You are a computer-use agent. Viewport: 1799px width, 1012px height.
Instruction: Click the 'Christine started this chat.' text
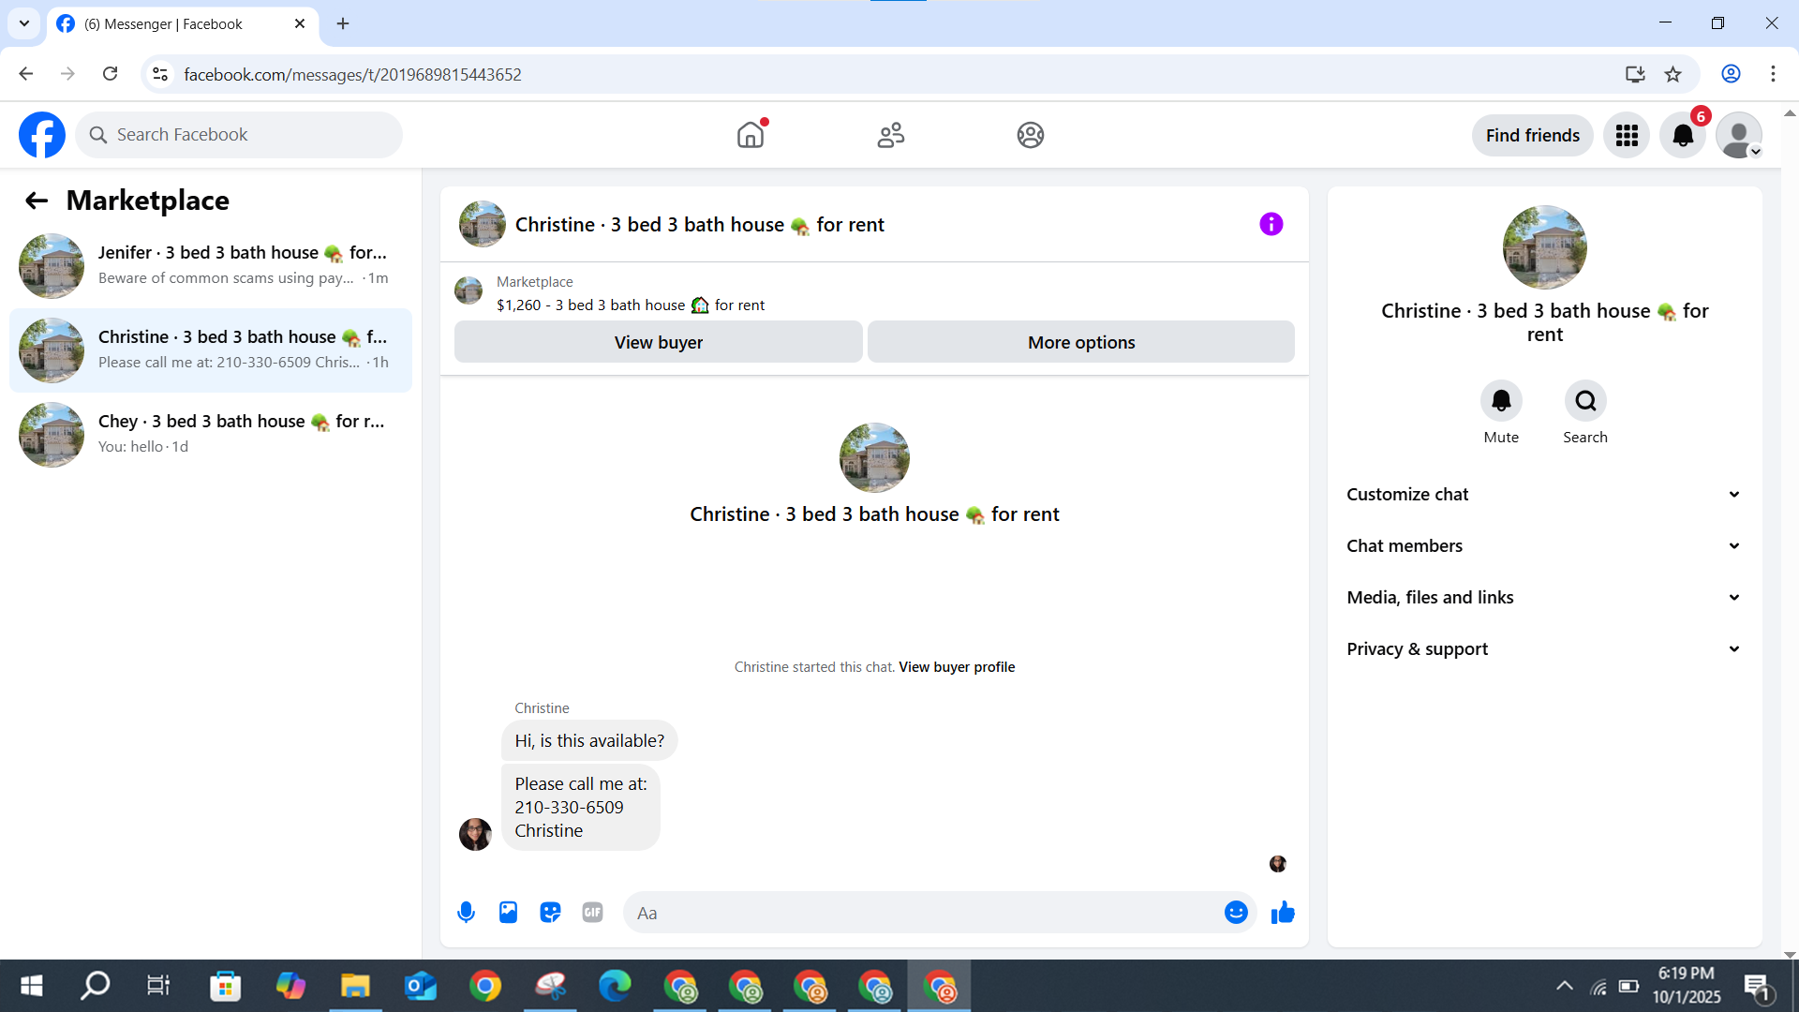click(814, 667)
